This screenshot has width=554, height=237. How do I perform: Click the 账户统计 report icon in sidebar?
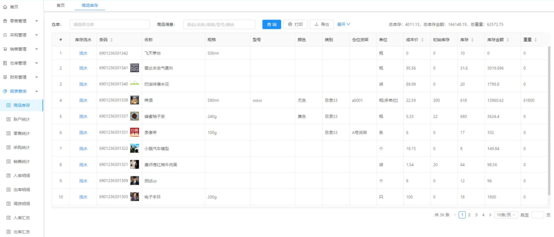(x=8, y=120)
